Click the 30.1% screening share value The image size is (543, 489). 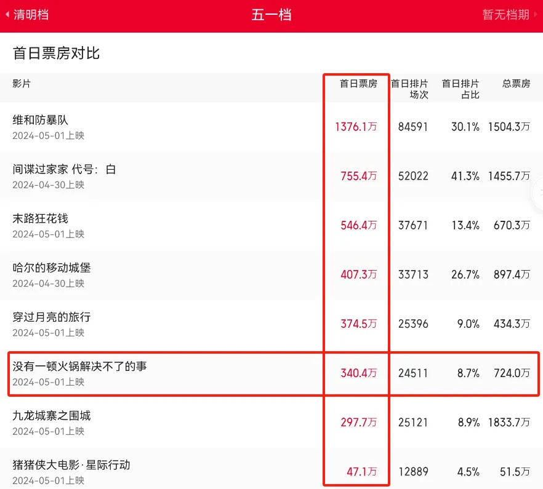465,127
